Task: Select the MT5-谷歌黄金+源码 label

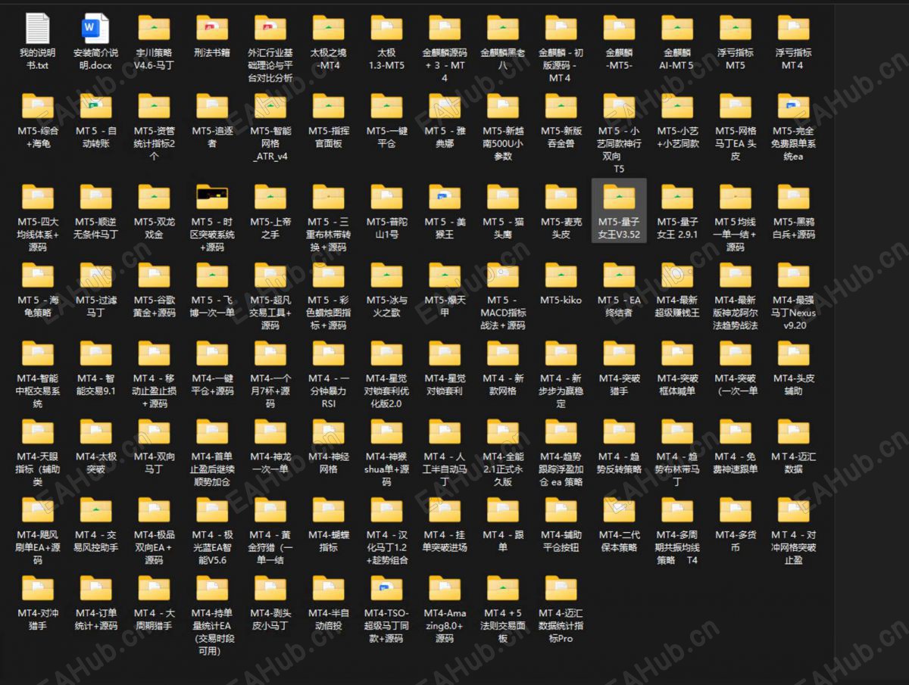Action: [x=154, y=306]
